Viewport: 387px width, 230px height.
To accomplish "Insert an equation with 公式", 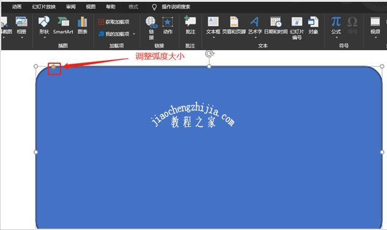I will [x=336, y=26].
